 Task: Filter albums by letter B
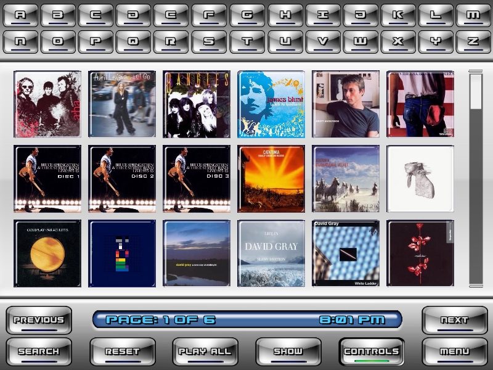[58, 15]
